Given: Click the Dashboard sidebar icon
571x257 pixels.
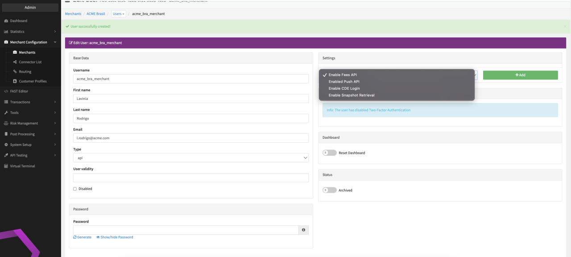Looking at the screenshot, I should [6, 21].
